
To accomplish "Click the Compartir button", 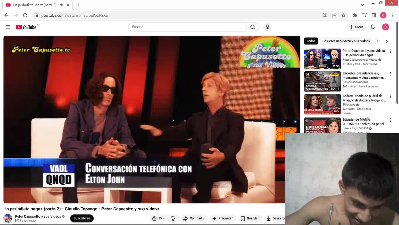I will 194,218.
